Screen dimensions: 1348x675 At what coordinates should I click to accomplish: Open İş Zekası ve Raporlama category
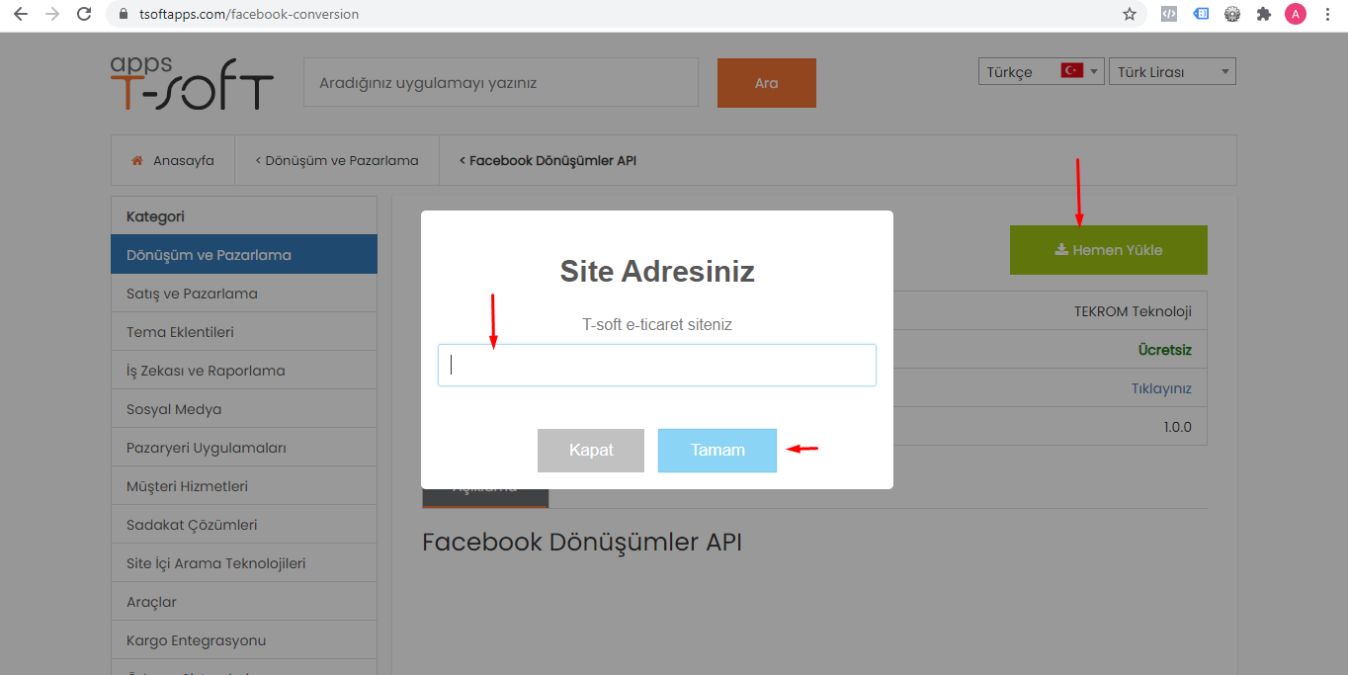pyautogui.click(x=244, y=371)
